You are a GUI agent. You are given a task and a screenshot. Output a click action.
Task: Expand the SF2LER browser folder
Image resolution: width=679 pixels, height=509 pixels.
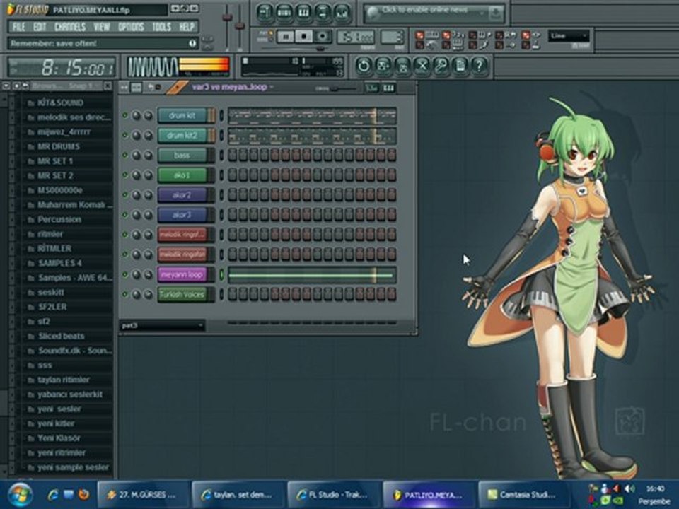coord(52,306)
